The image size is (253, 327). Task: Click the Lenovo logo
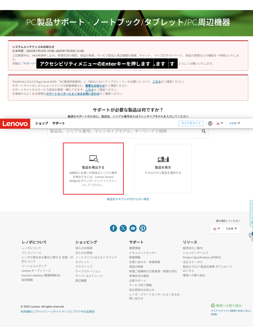(x=15, y=123)
